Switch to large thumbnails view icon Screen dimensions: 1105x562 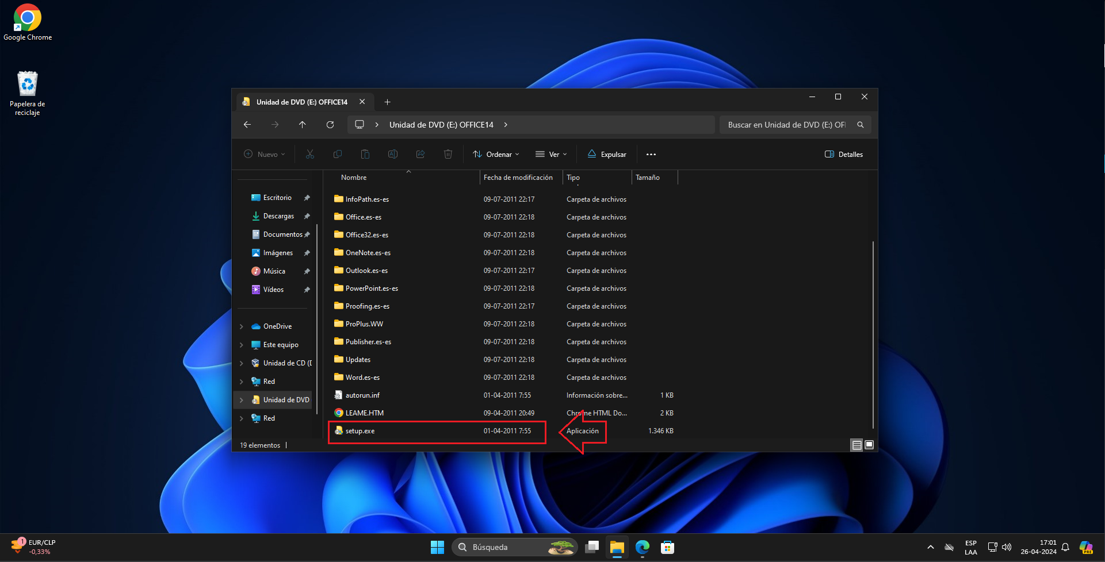click(869, 445)
